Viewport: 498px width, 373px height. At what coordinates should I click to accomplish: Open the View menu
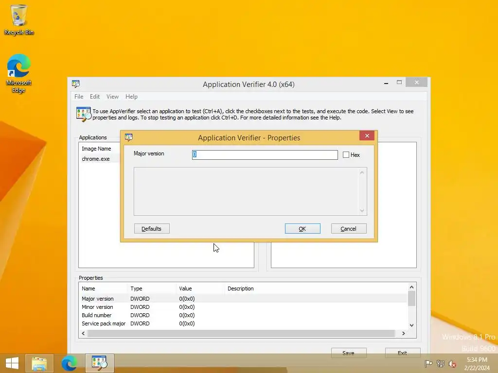[x=112, y=97]
